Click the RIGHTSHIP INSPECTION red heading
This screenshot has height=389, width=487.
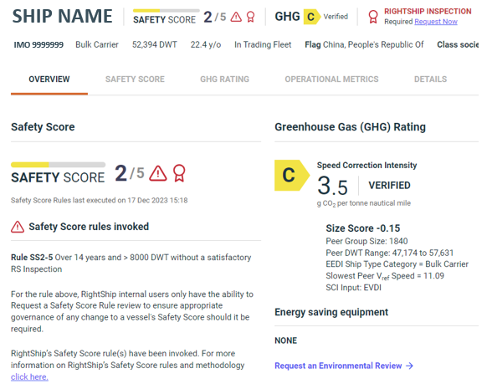point(428,11)
